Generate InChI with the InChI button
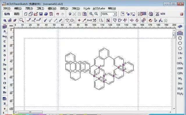 point(163,14)
